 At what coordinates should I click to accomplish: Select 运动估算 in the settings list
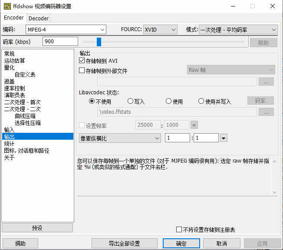pyautogui.click(x=14, y=61)
